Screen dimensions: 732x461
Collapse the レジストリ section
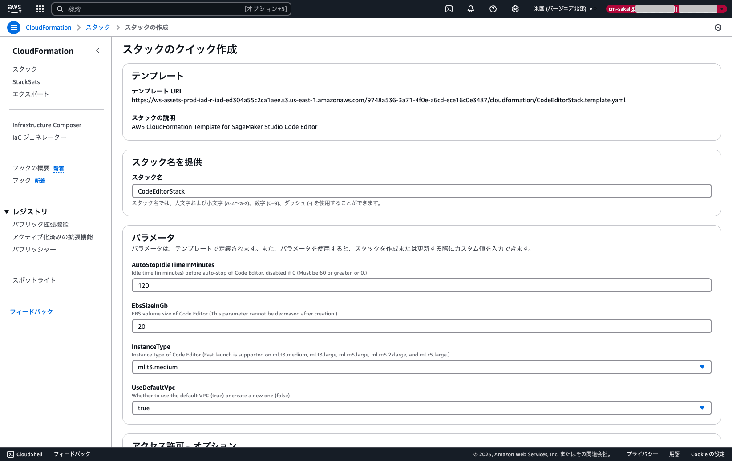pyautogui.click(x=7, y=212)
